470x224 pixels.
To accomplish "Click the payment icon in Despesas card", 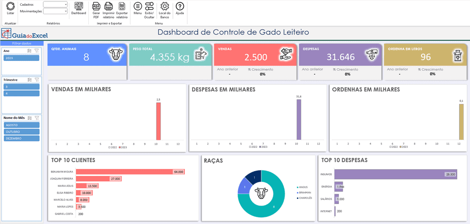I will pyautogui.click(x=371, y=55).
